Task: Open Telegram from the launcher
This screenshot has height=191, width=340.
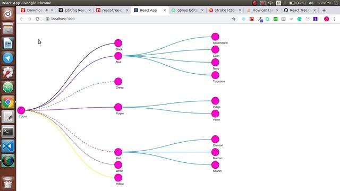Action: tap(8, 58)
